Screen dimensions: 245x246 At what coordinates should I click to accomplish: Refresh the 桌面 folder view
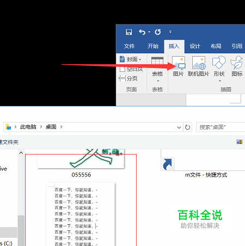coord(187,127)
